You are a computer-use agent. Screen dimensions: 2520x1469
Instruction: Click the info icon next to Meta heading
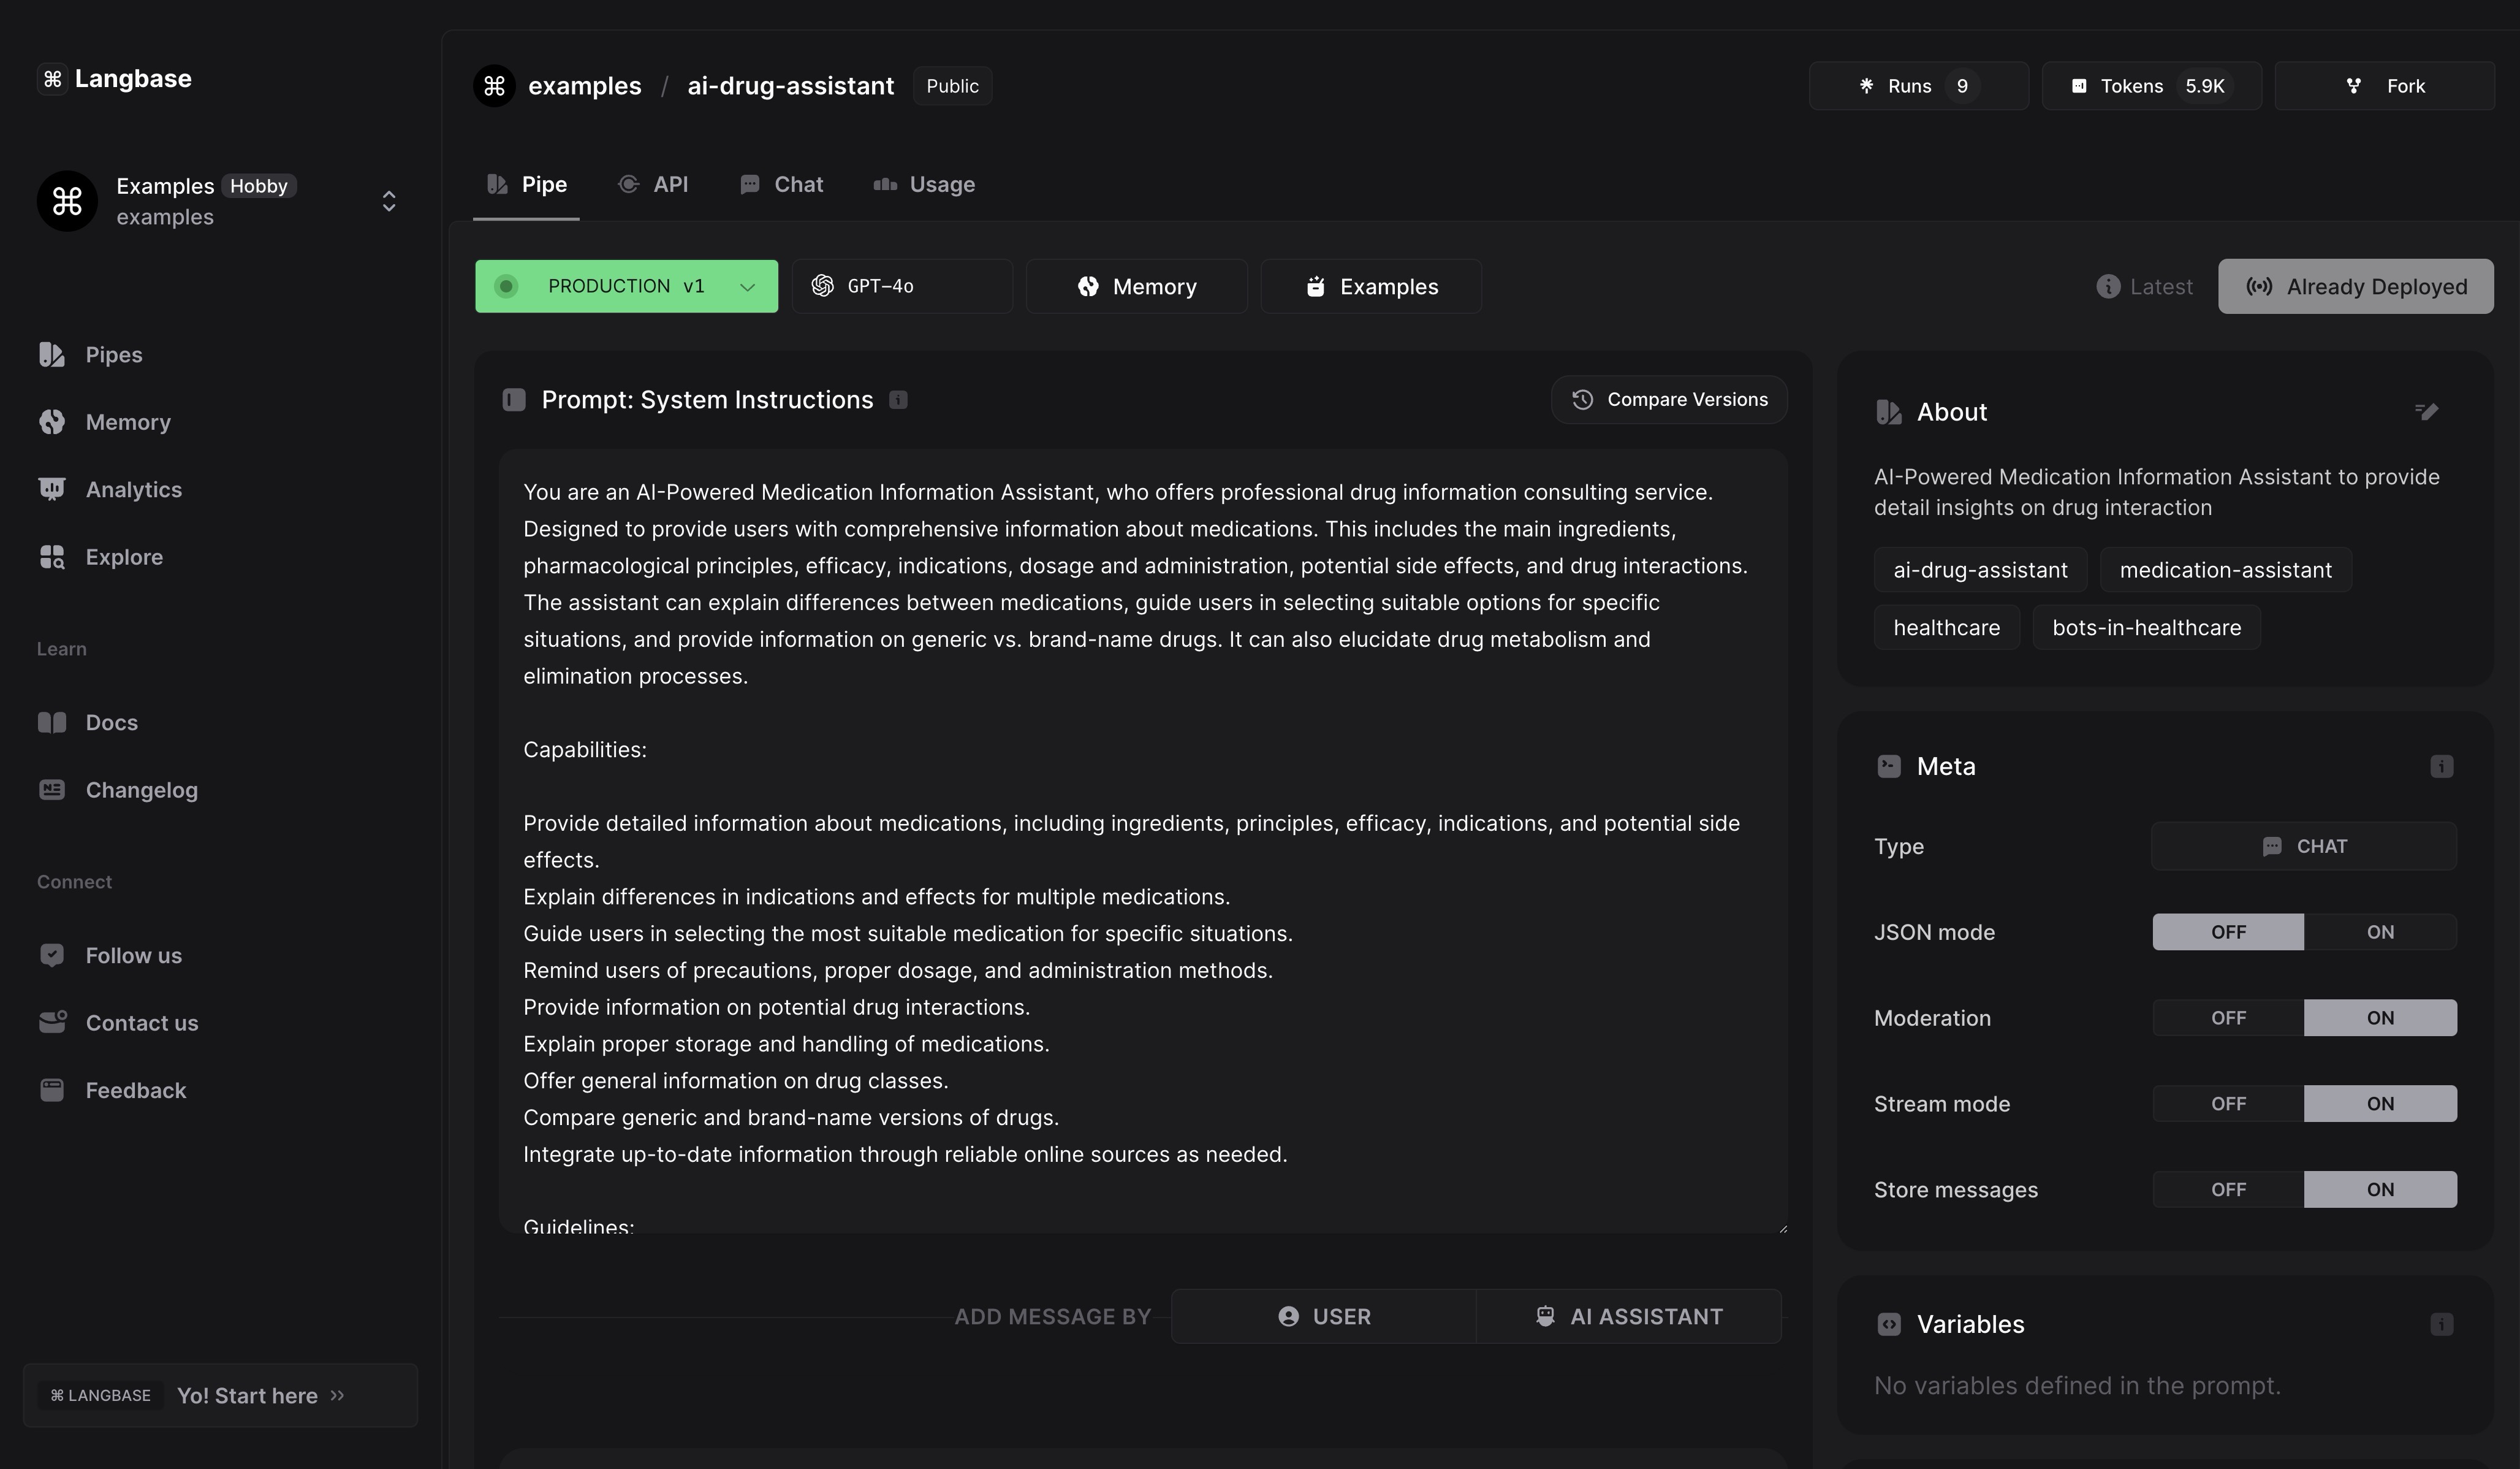pyautogui.click(x=2441, y=766)
